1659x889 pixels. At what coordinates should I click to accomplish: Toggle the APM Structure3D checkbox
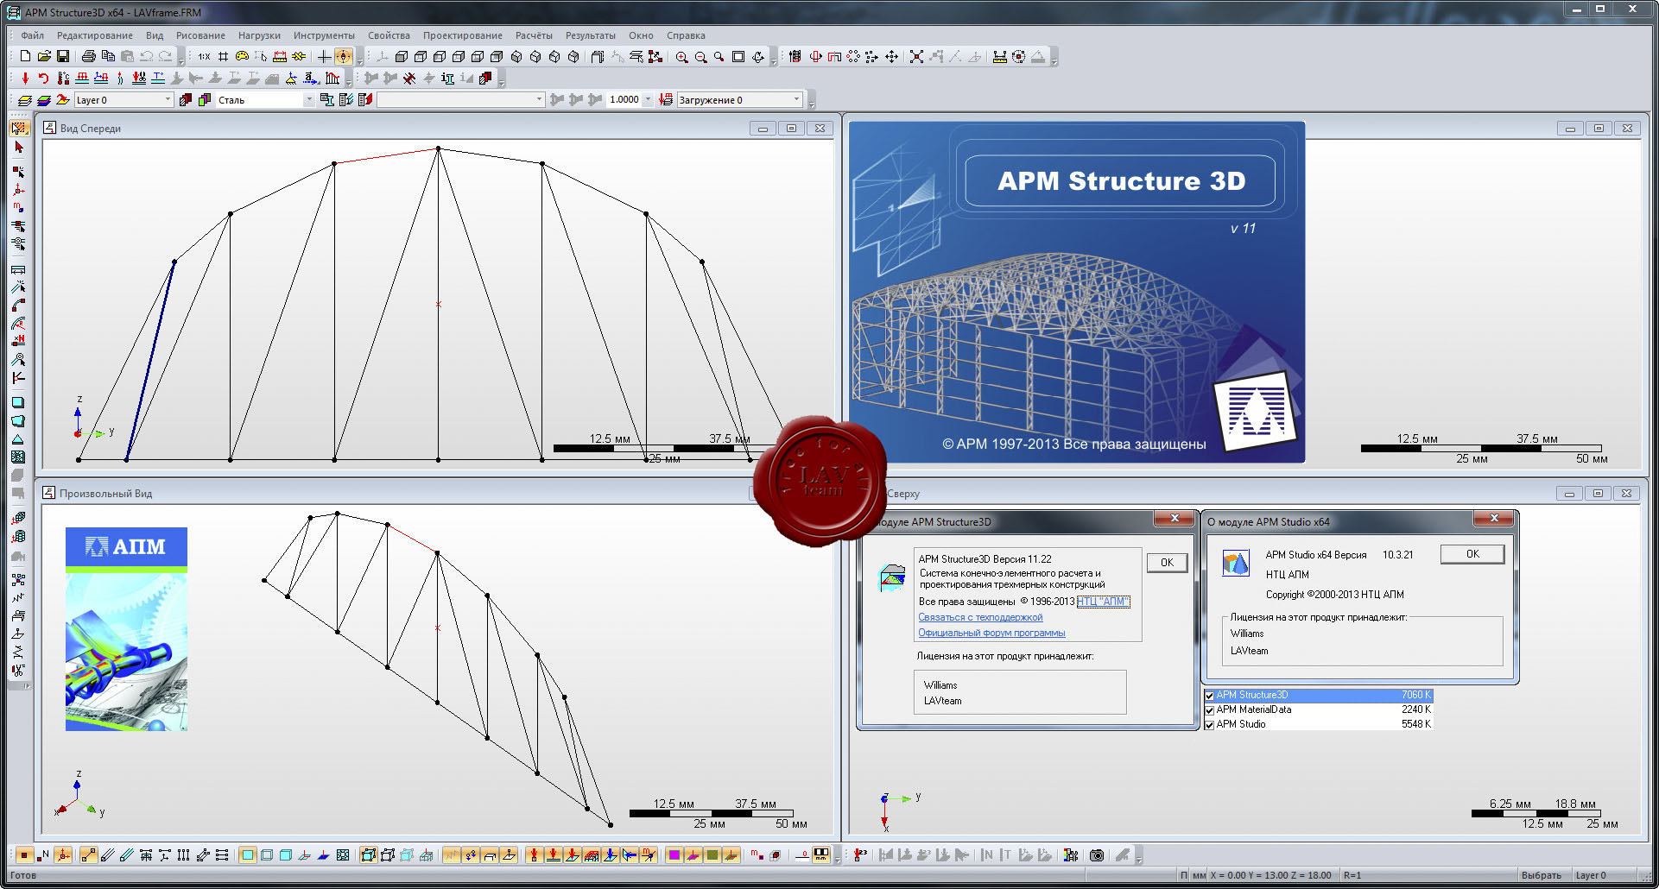(1210, 696)
